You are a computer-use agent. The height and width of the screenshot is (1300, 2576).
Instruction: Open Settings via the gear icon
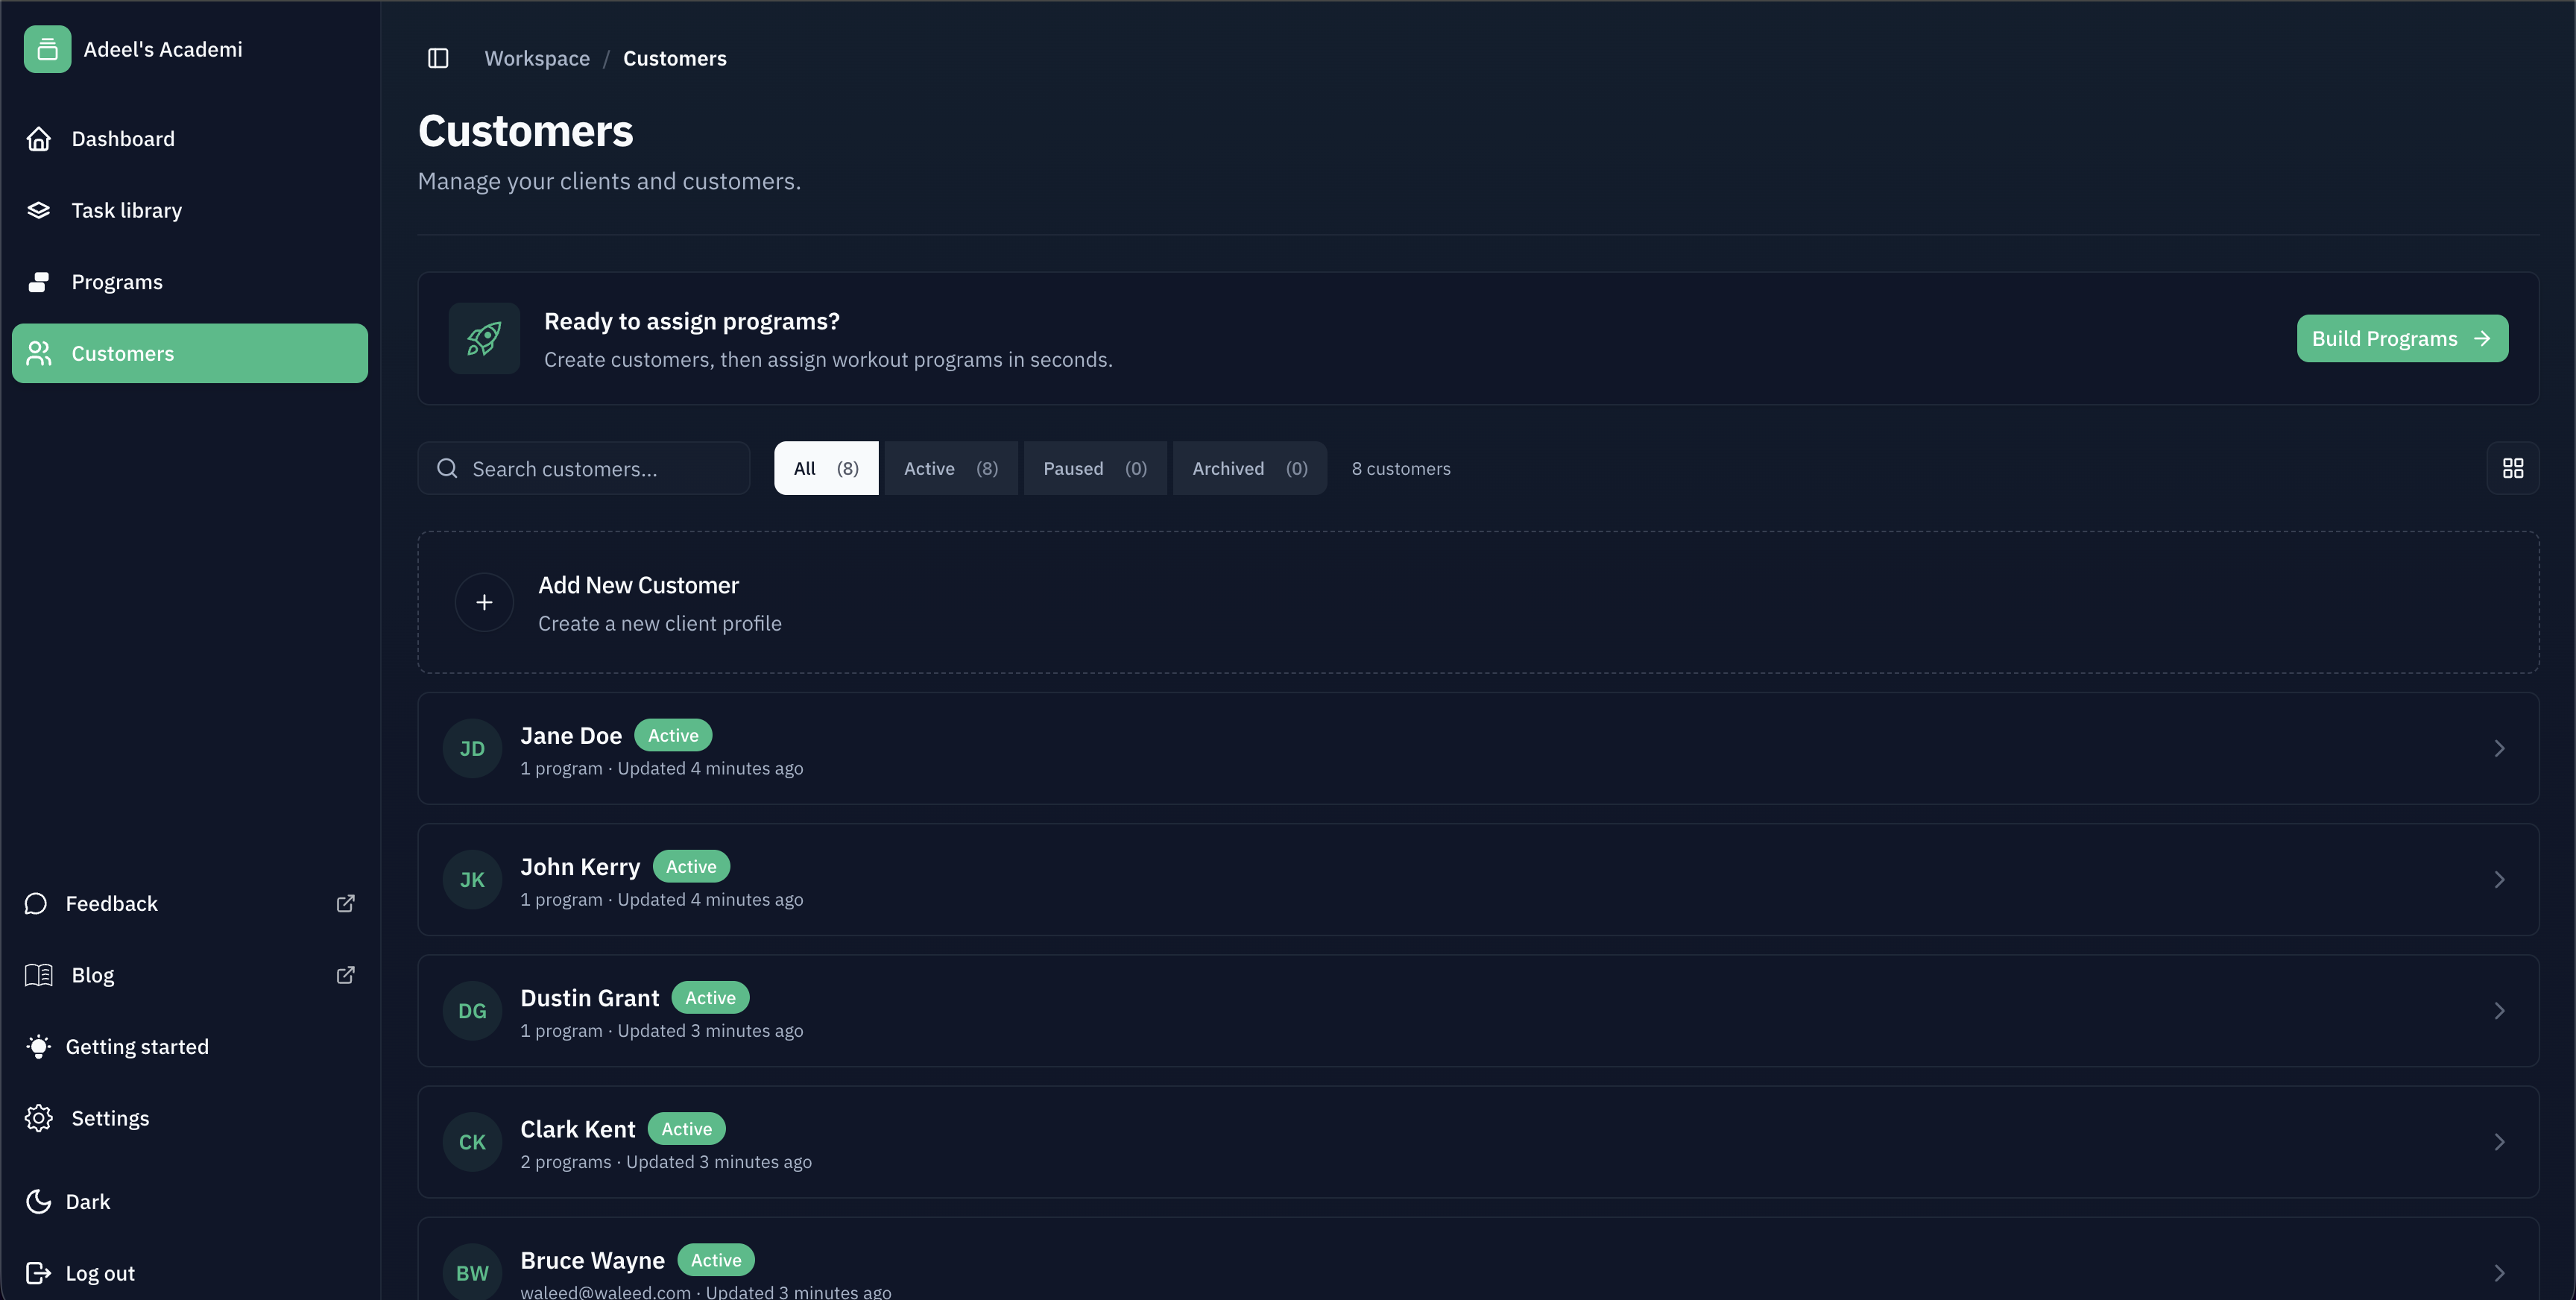(x=38, y=1118)
